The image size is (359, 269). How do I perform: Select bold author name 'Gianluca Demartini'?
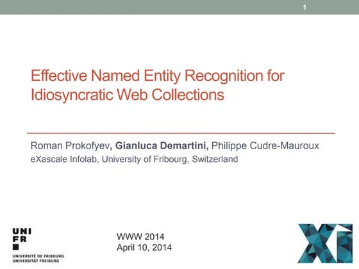tap(162, 146)
